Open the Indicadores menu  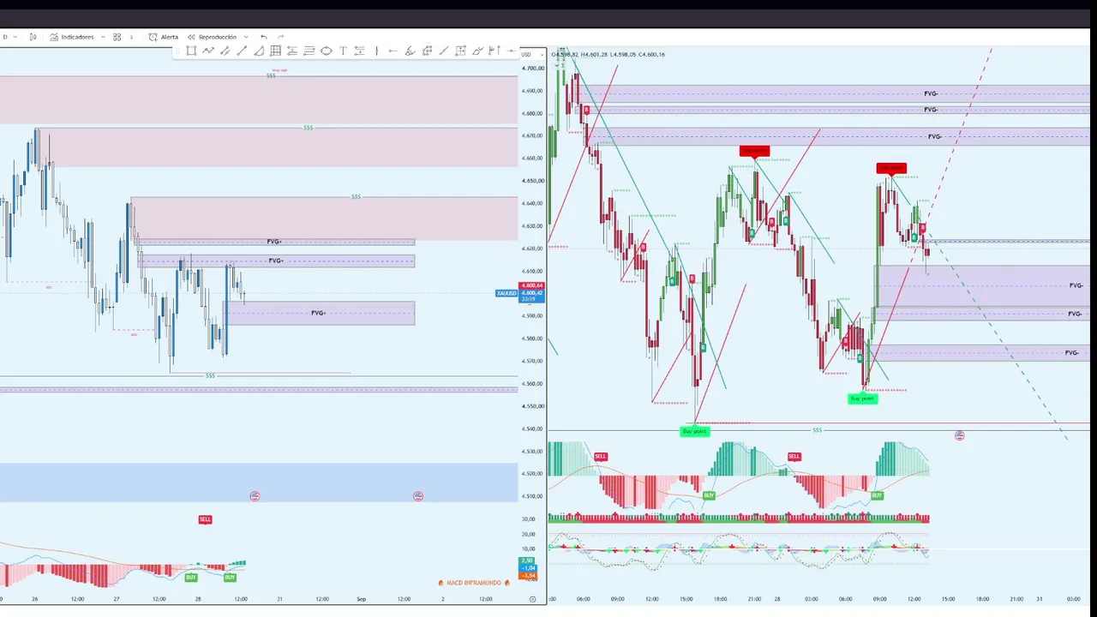coord(72,37)
